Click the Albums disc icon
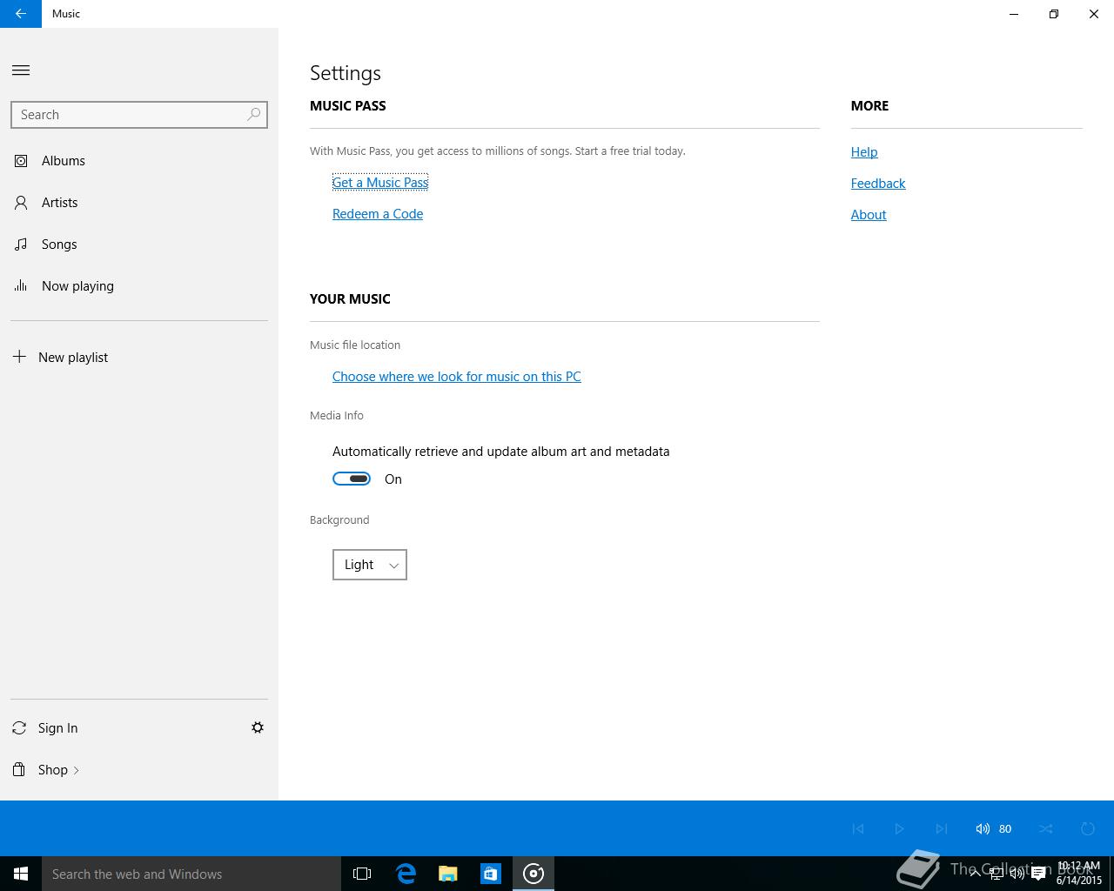Screen dimensions: 1114x891 pyautogui.click(x=21, y=160)
